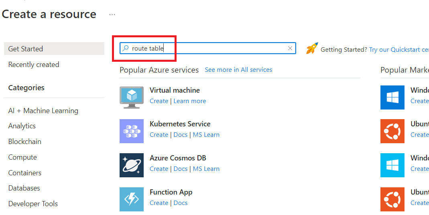Viewport: 429px width, 215px height.
Task: Open Docs link for Kubernetes Service
Action: coord(181,135)
